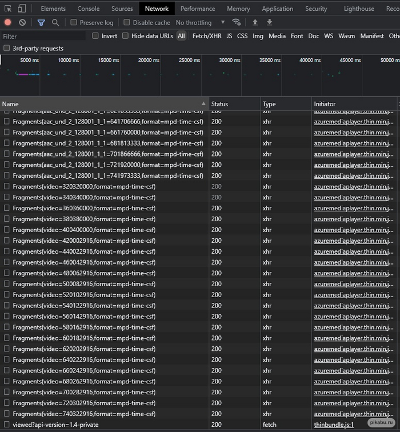This screenshot has height=432, width=400.
Task: Stop recording the network log
Action: coord(8,22)
